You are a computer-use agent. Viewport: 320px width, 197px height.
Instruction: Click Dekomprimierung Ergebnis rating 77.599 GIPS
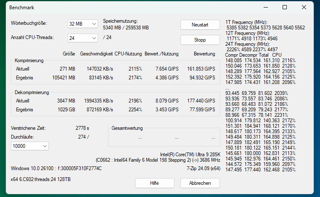[202, 110]
